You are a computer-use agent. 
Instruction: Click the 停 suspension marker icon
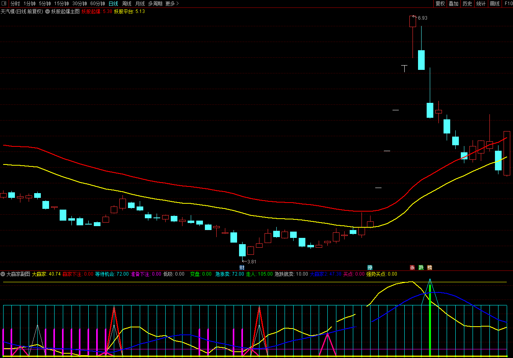370,268
